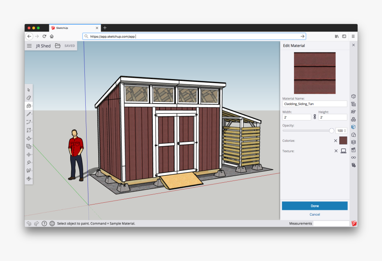Open the Firefox browser menu
The image size is (382, 261).
point(353,36)
